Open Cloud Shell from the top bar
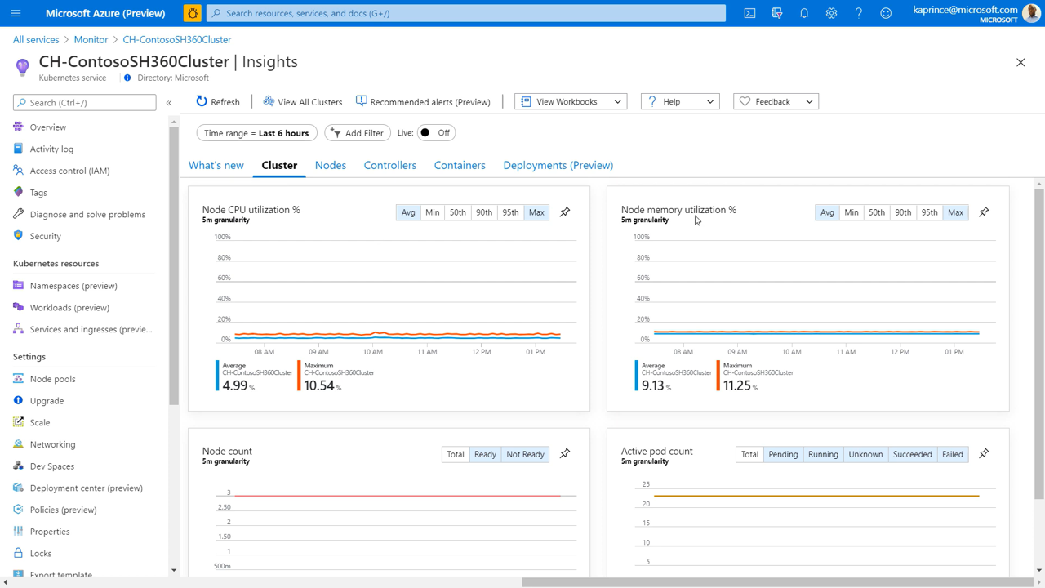The image size is (1045, 588). coord(749,13)
